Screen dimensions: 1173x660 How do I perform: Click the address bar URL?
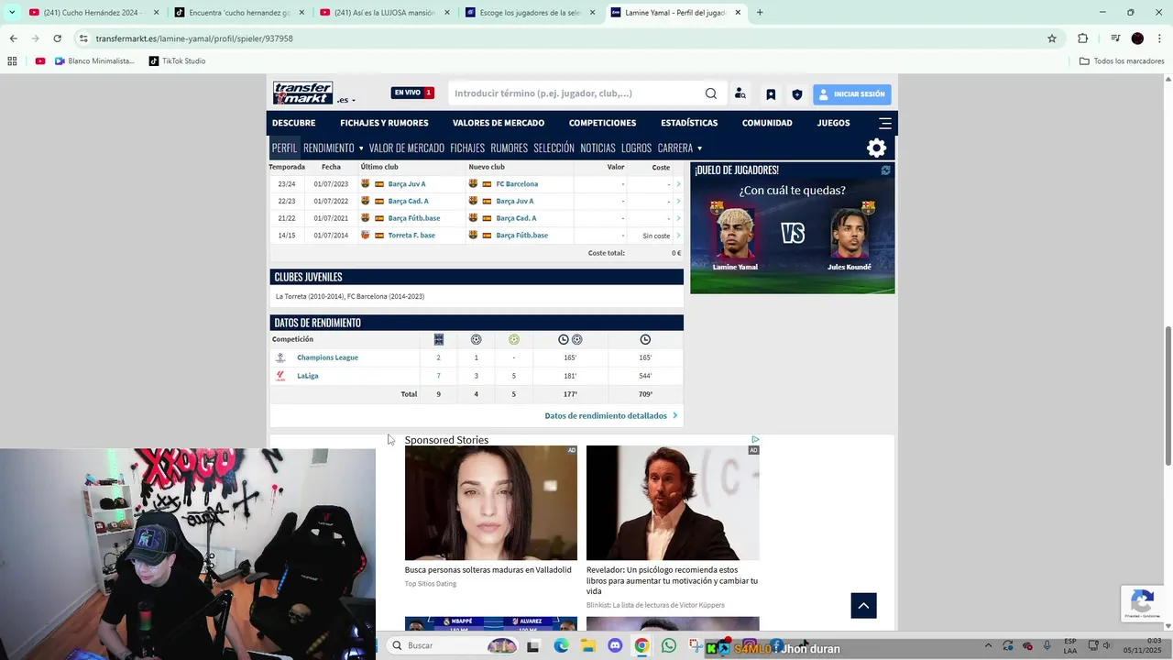click(x=194, y=38)
